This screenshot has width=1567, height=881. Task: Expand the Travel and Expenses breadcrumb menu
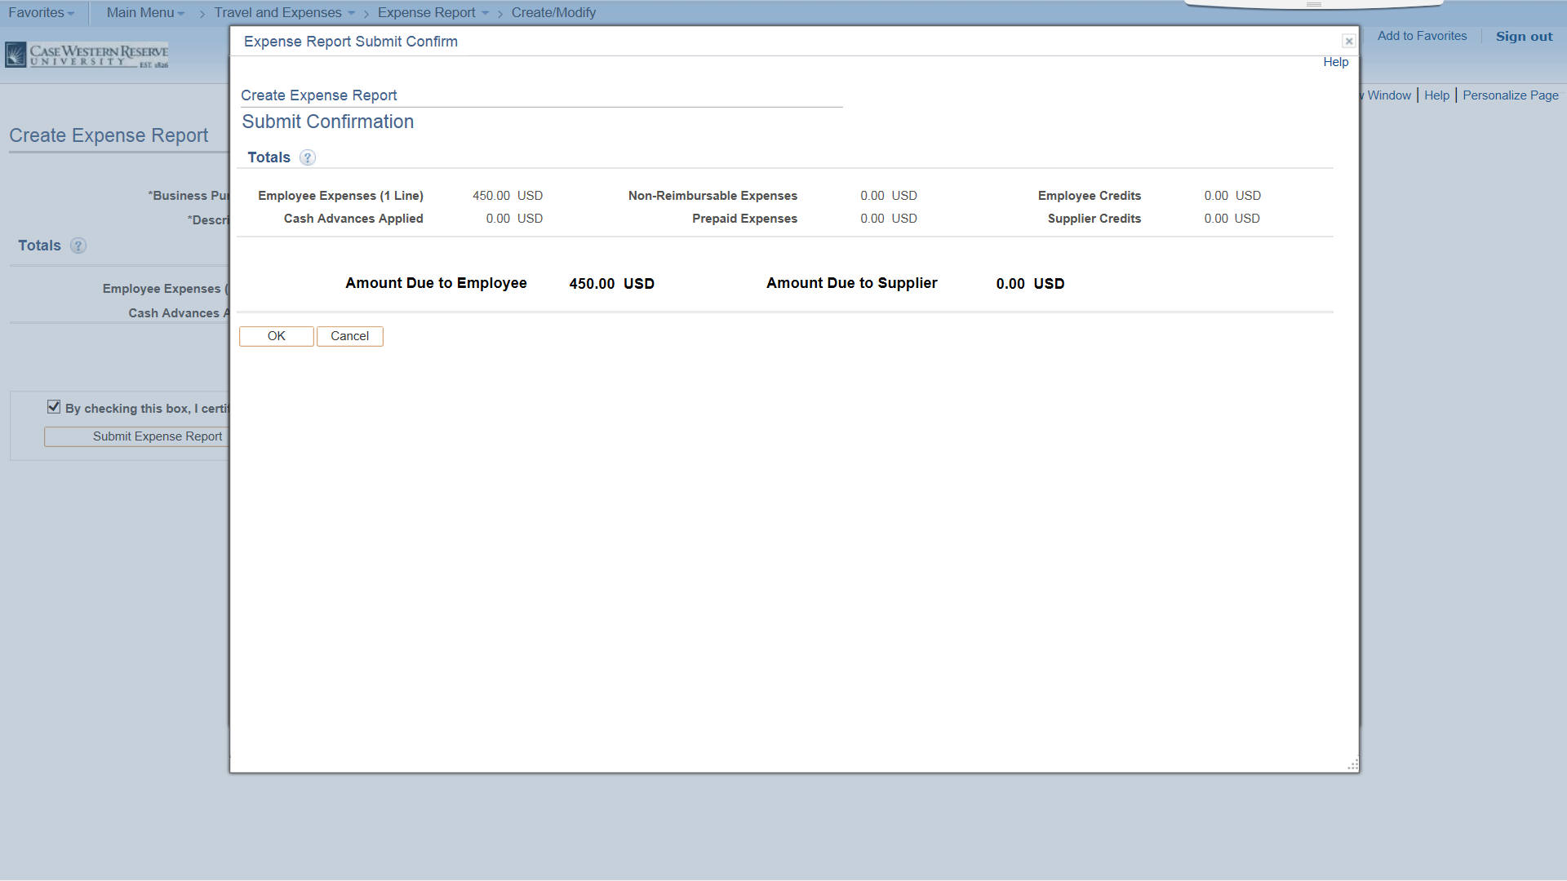coord(353,12)
